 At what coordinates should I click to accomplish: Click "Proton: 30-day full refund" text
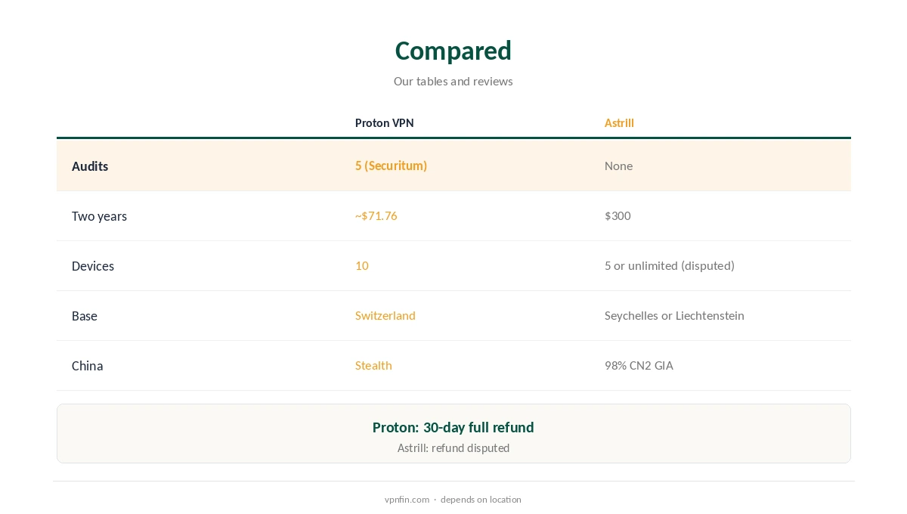(453, 428)
